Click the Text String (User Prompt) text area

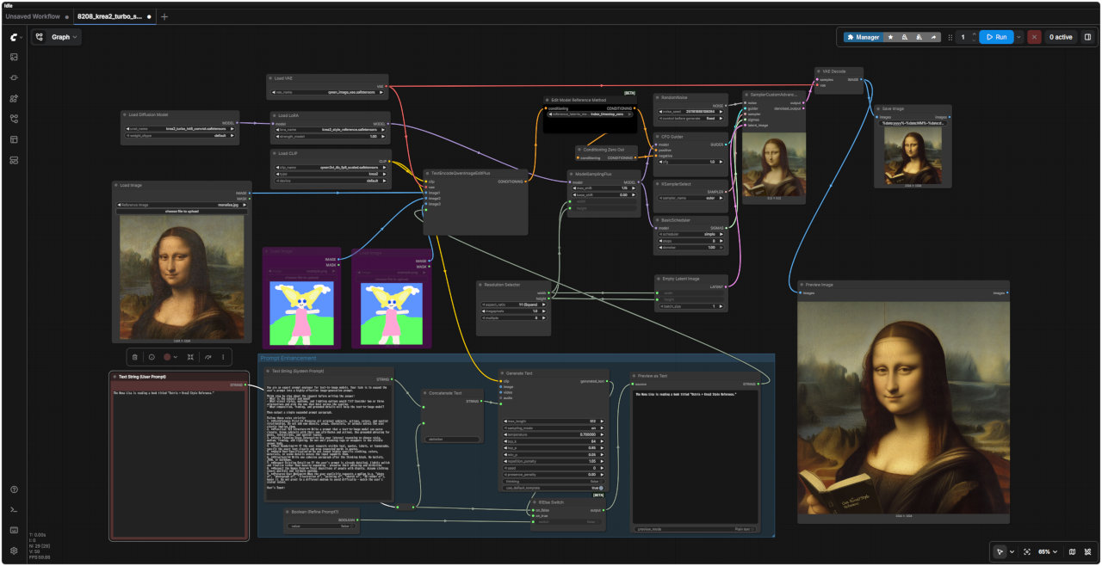(x=178, y=463)
